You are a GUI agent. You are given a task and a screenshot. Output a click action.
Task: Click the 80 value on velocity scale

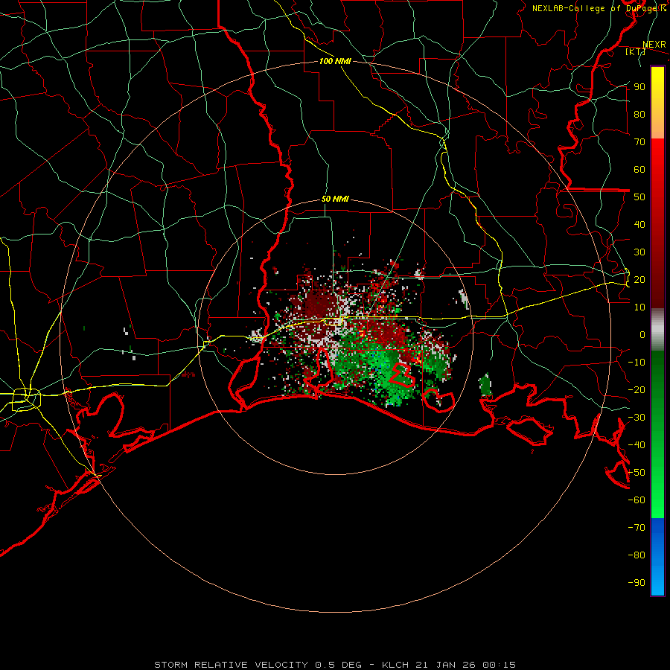pos(639,114)
